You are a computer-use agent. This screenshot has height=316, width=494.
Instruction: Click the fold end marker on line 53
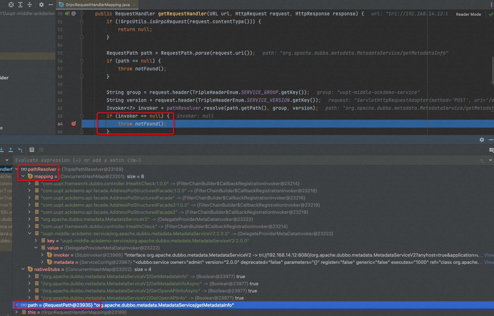[82, 37]
